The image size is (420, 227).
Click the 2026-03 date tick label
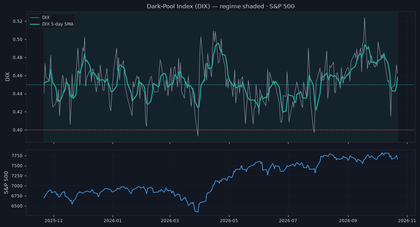pos(170,221)
